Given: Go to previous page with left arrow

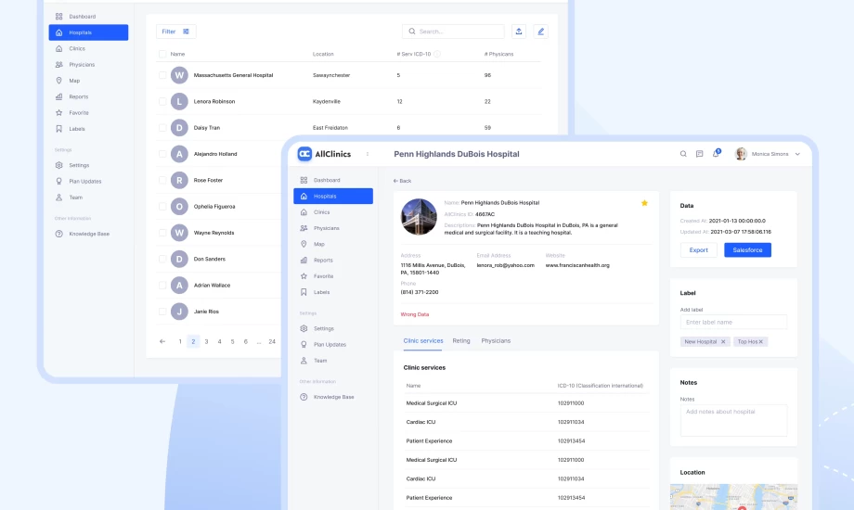Looking at the screenshot, I should 162,342.
